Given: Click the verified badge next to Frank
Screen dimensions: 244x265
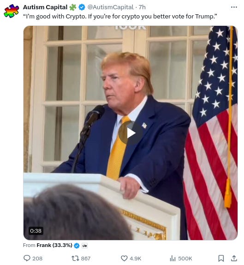Looking at the screenshot, I should [77, 246].
